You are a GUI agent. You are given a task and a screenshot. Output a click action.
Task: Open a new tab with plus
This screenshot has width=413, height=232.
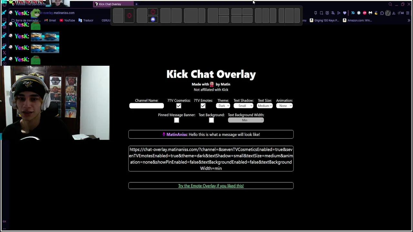136,4
